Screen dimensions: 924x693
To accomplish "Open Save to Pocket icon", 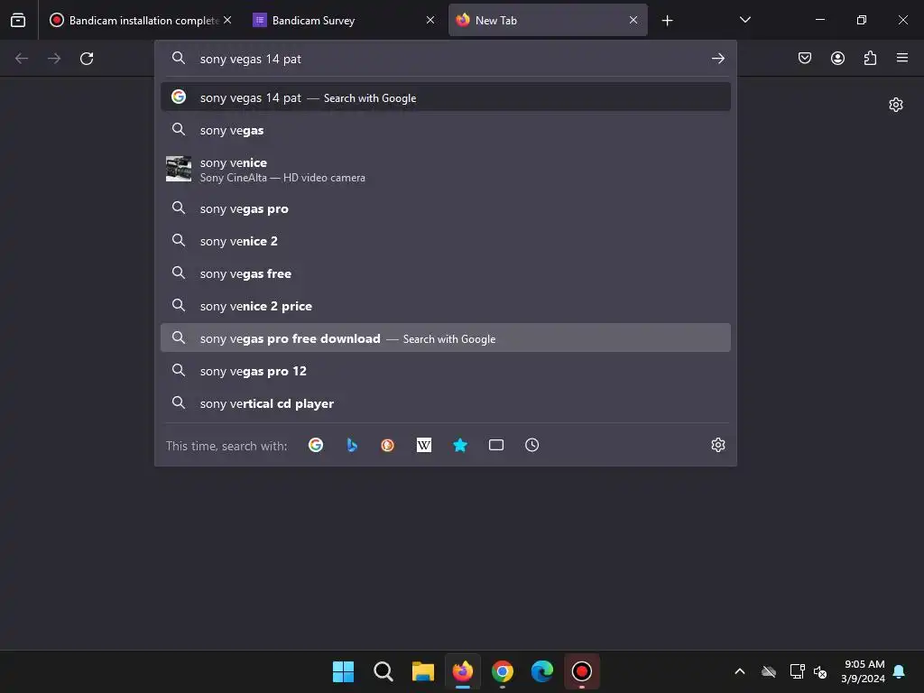I will point(804,58).
